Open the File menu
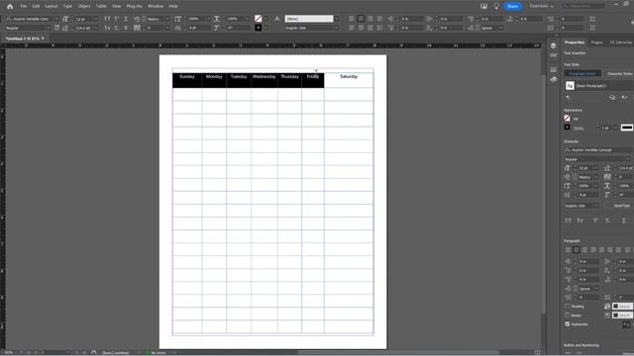The width and height of the screenshot is (634, 356). [24, 7]
